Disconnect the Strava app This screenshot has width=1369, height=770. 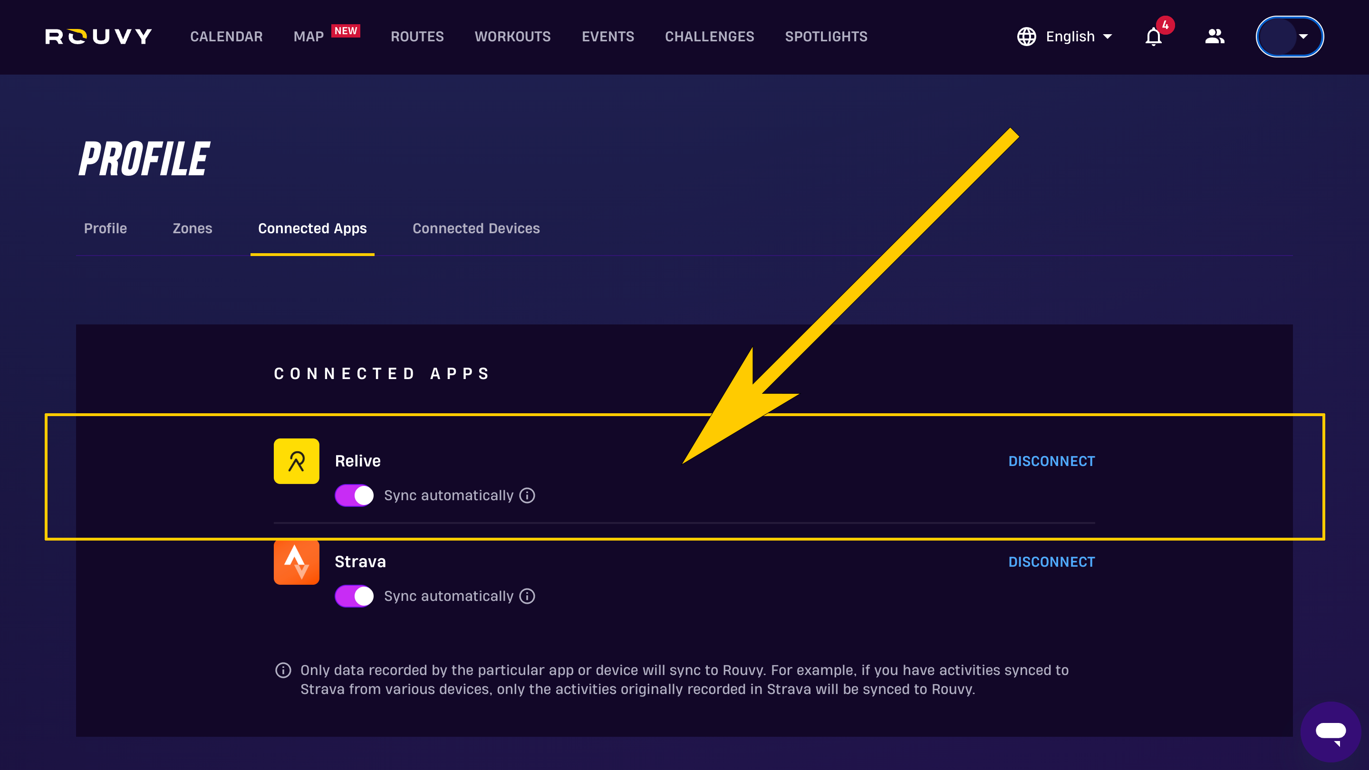pyautogui.click(x=1052, y=562)
